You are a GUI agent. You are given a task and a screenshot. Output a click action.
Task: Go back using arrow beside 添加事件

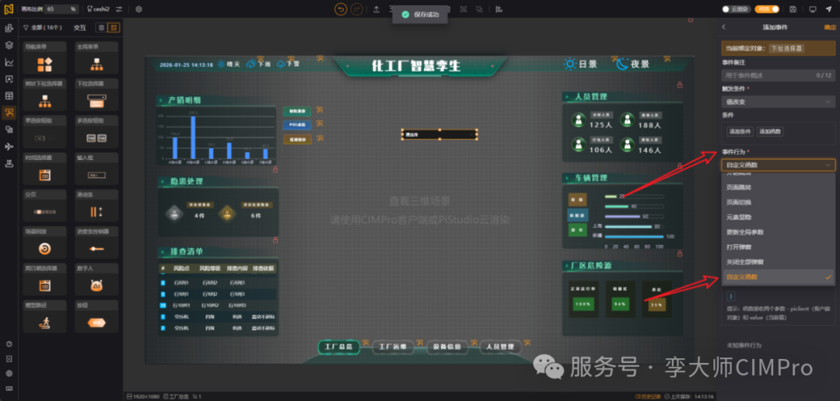coord(724,26)
